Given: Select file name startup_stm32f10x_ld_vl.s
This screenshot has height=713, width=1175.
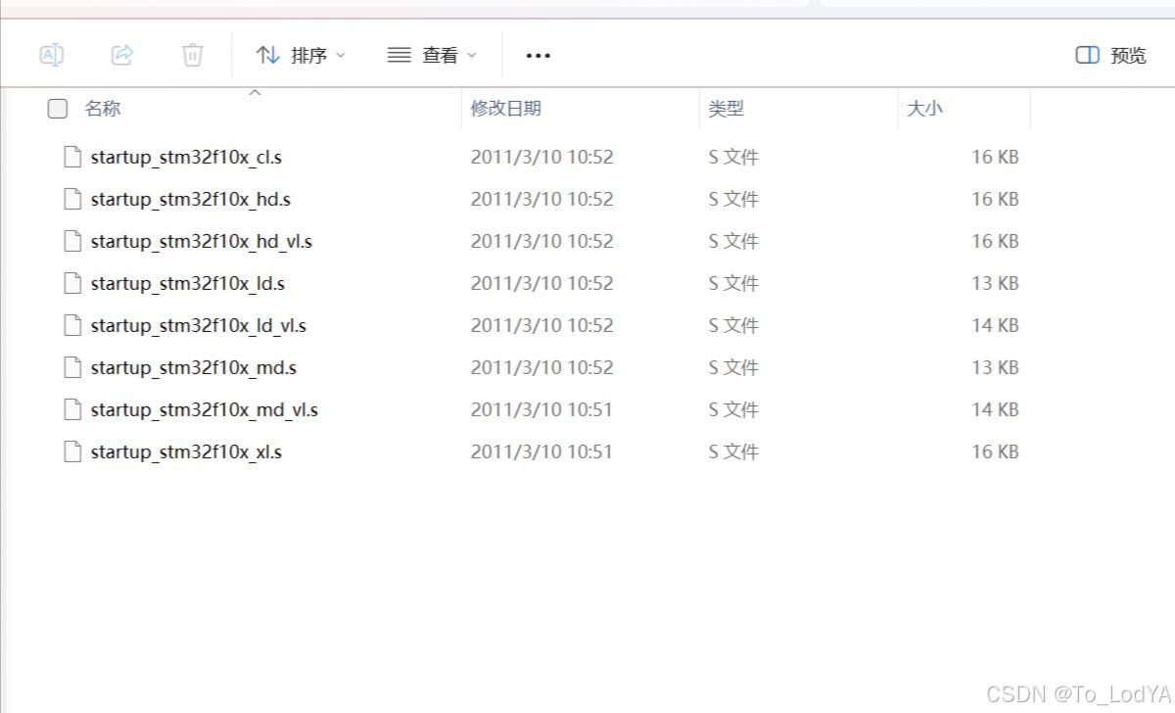Looking at the screenshot, I should tap(198, 325).
